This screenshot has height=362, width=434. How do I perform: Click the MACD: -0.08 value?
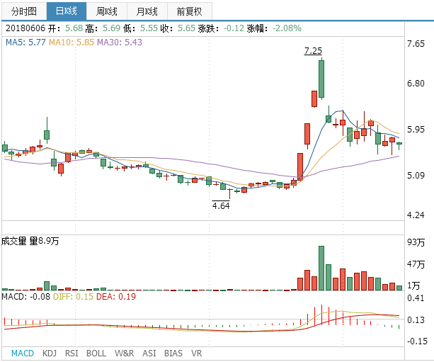pyautogui.click(x=25, y=297)
